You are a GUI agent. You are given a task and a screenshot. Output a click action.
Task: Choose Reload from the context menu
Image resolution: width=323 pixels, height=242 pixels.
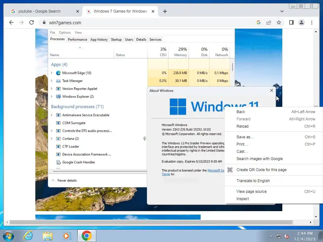click(273, 126)
